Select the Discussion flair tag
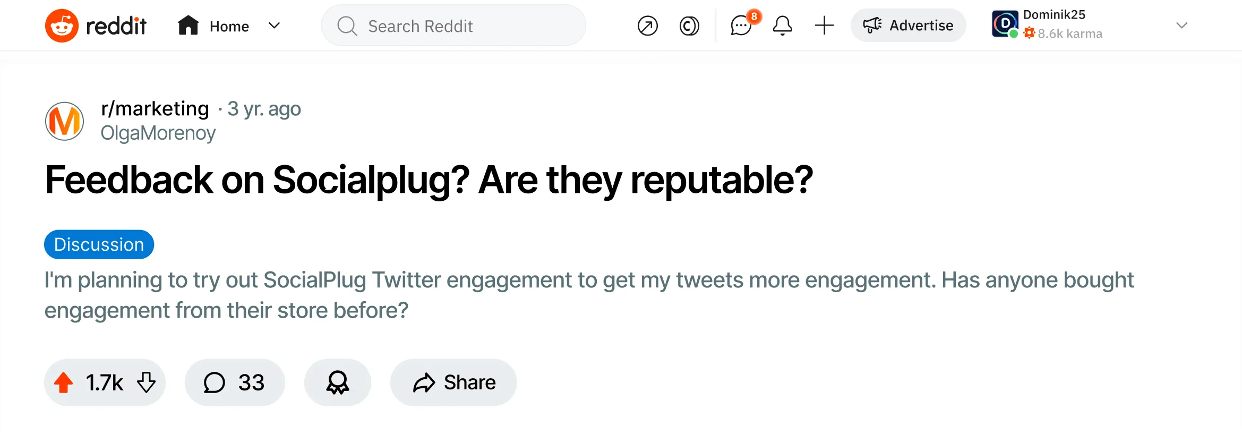The width and height of the screenshot is (1242, 443). tap(98, 244)
